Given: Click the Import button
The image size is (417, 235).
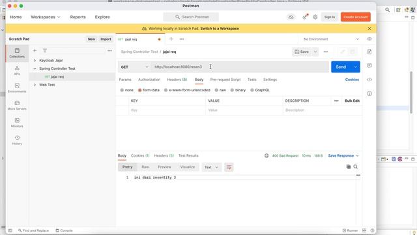Looking at the screenshot, I should click(x=106, y=39).
